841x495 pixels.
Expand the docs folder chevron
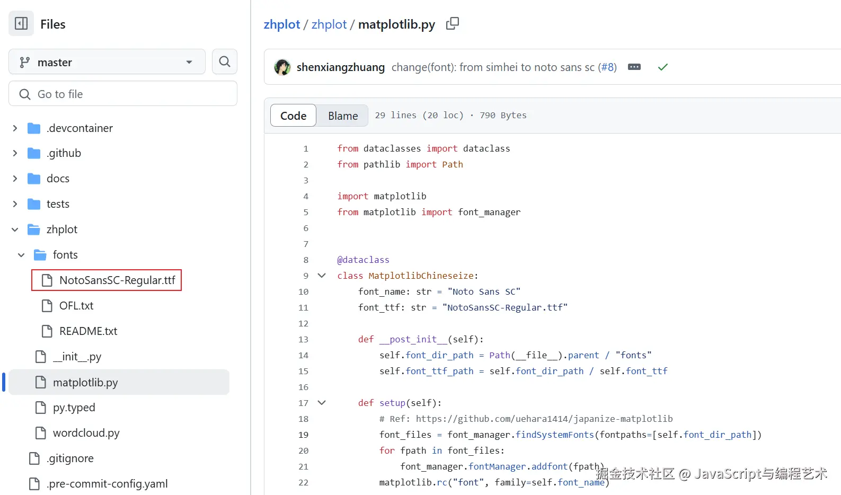(15, 179)
